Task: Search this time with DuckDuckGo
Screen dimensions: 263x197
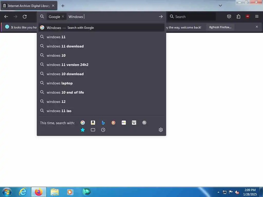Action: tap(113, 123)
